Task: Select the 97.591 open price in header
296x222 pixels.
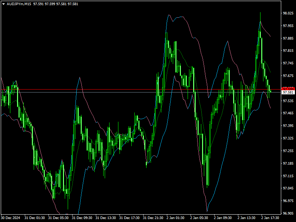Action: tap(39, 4)
